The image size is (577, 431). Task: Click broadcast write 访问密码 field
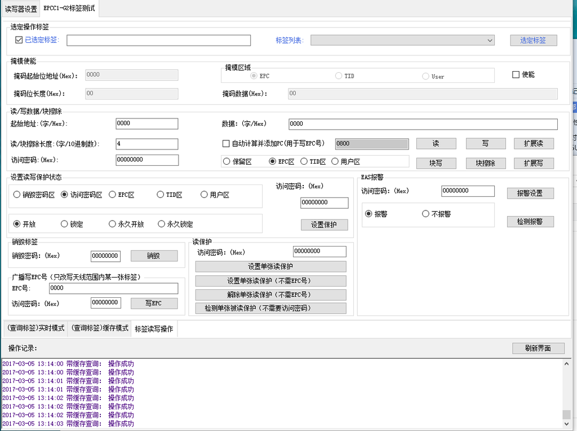[x=105, y=303]
